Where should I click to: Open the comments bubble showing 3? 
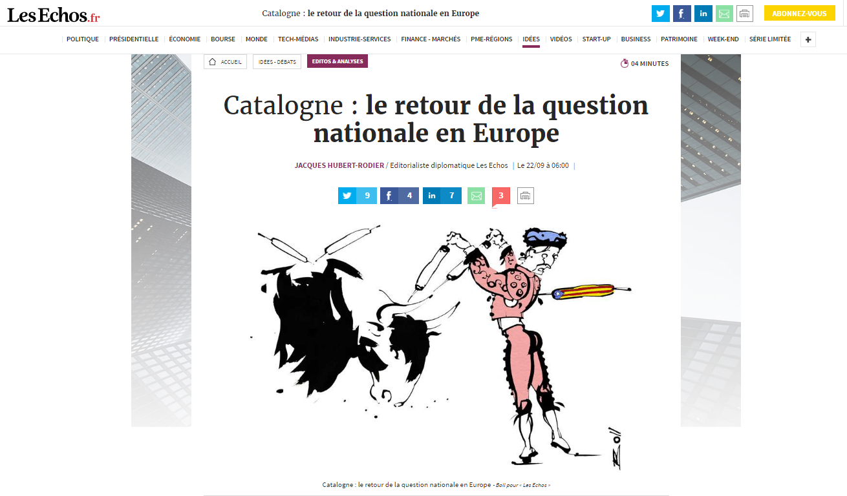point(501,196)
